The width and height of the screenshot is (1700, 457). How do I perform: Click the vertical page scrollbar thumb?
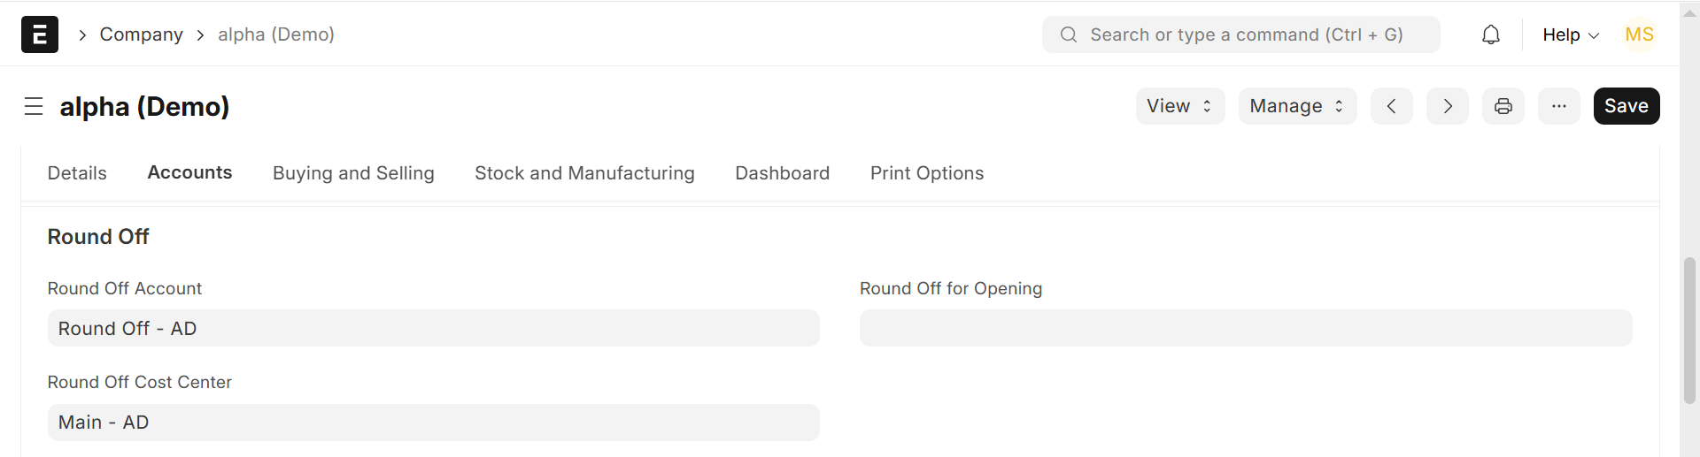point(1689,329)
